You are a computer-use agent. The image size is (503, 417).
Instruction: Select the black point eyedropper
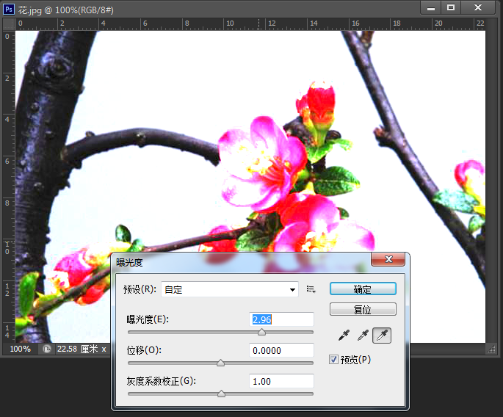pyautogui.click(x=343, y=336)
